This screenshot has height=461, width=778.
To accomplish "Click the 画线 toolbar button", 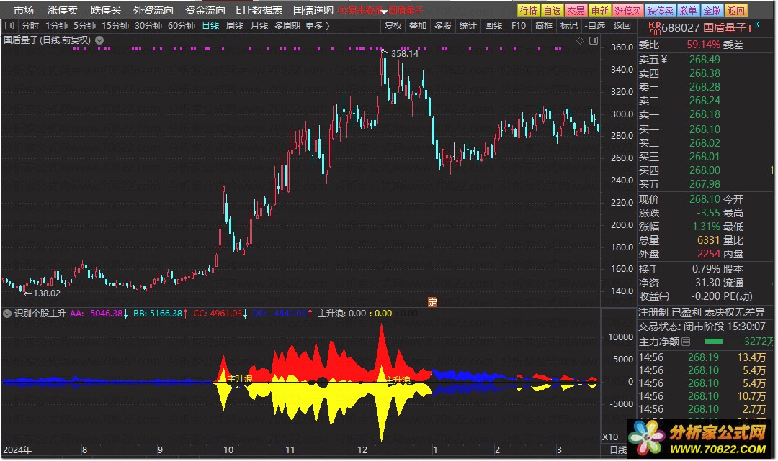I will 493,25.
